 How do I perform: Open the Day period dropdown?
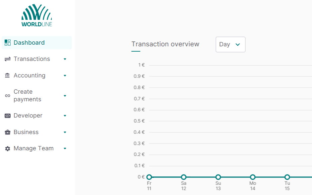click(230, 44)
